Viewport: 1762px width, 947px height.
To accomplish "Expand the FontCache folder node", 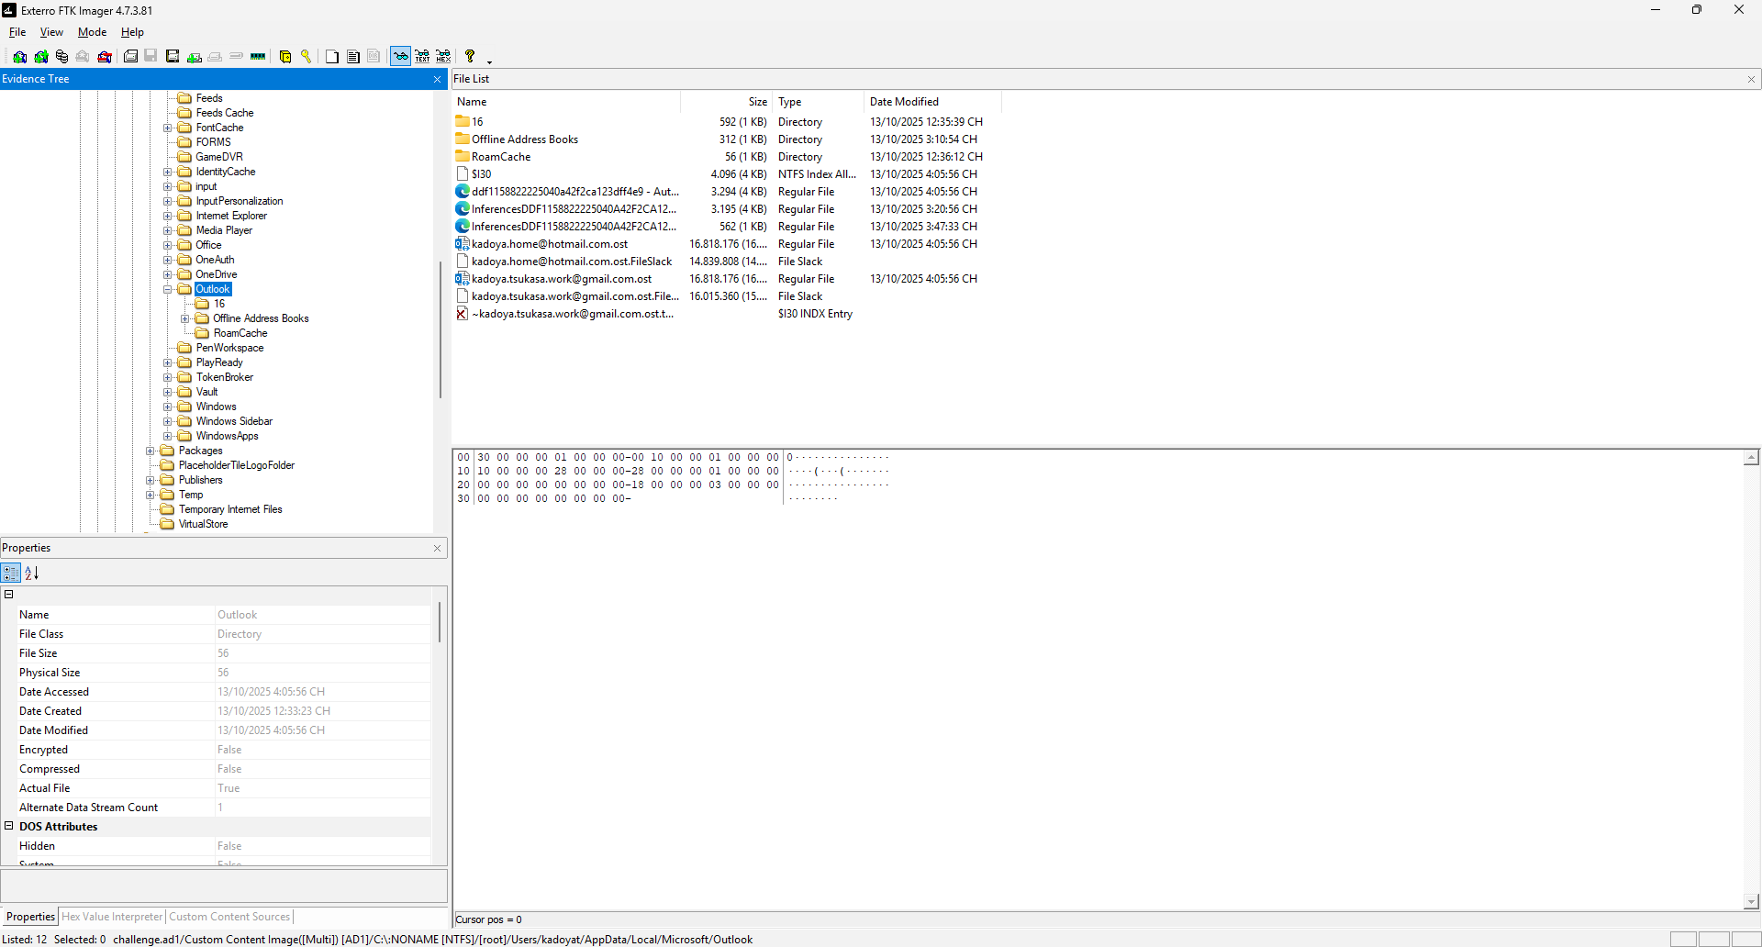I will pos(168,128).
